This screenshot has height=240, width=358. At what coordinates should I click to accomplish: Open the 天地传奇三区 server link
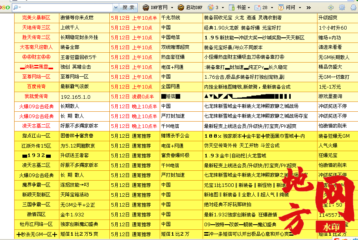click(x=36, y=28)
